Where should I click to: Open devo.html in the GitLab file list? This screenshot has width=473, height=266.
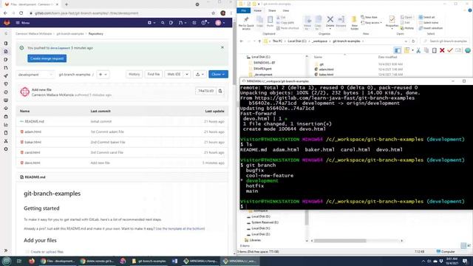[33, 163]
